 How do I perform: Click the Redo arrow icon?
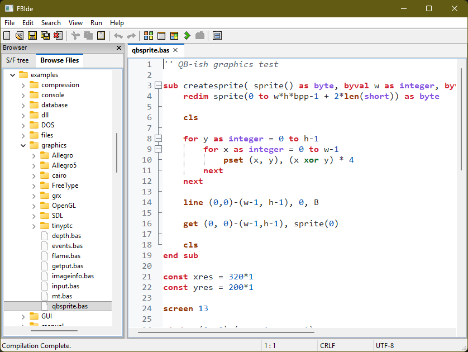click(x=131, y=36)
